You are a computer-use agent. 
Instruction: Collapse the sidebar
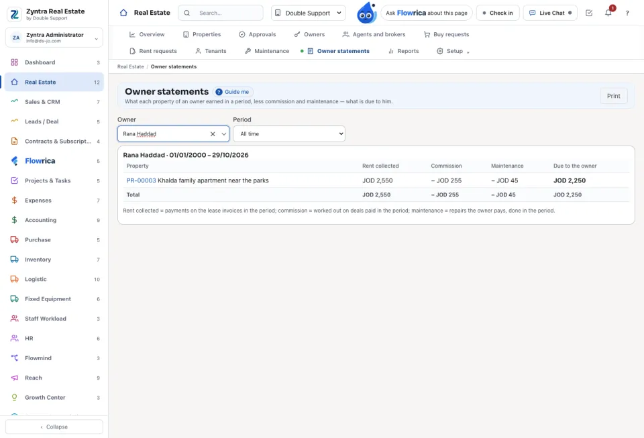[x=54, y=427]
